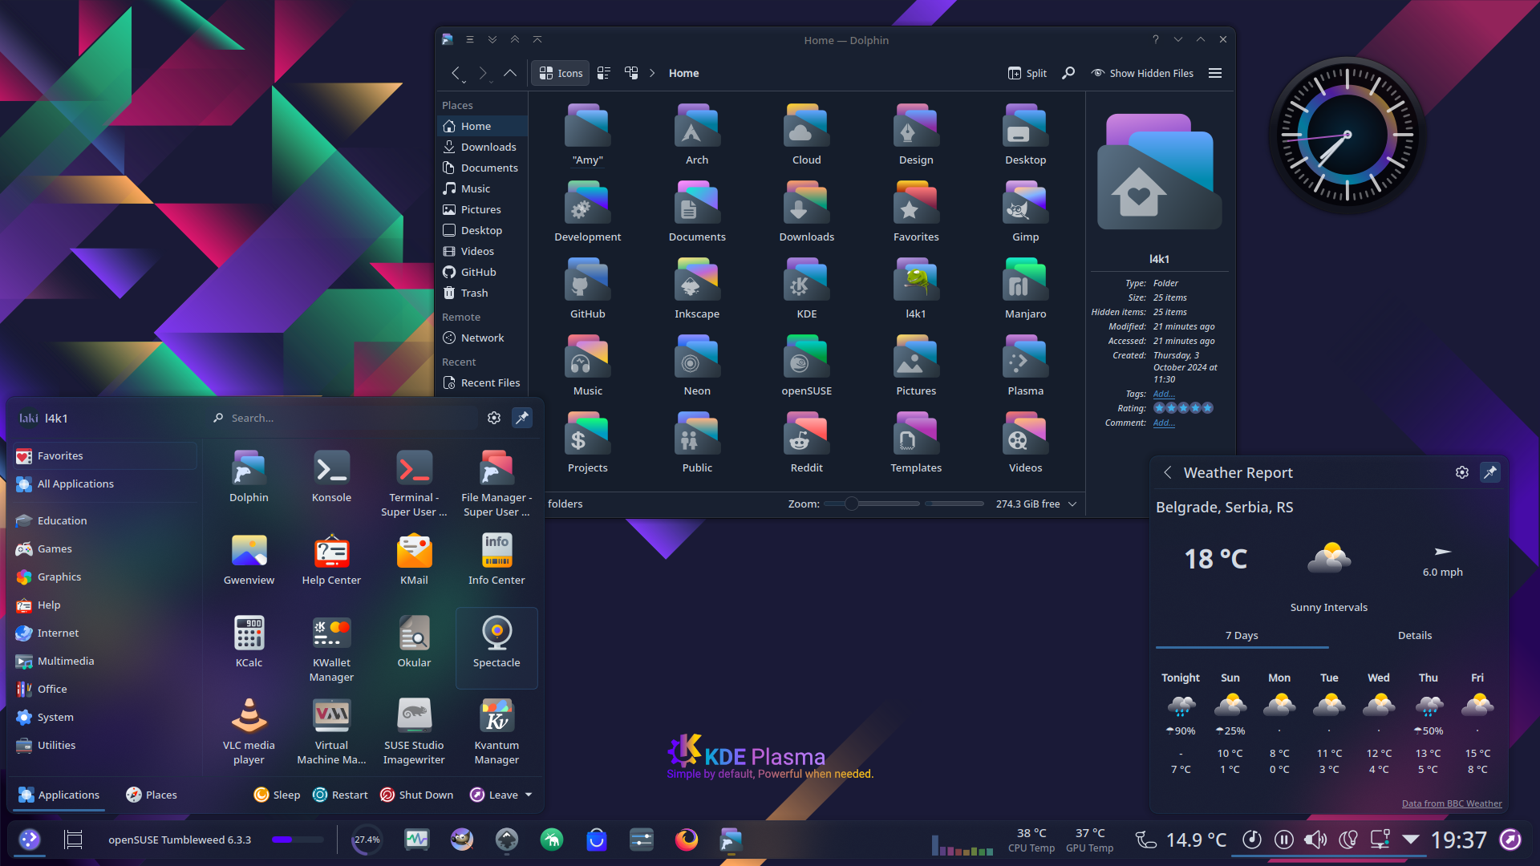1540x866 pixels.
Task: Add a comment via Comment Add link
Action: tap(1164, 423)
